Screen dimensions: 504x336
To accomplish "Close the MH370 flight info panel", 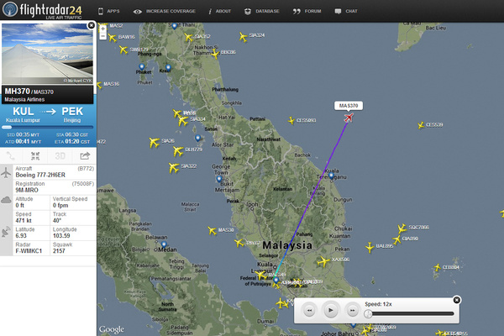I will pos(91,25).
